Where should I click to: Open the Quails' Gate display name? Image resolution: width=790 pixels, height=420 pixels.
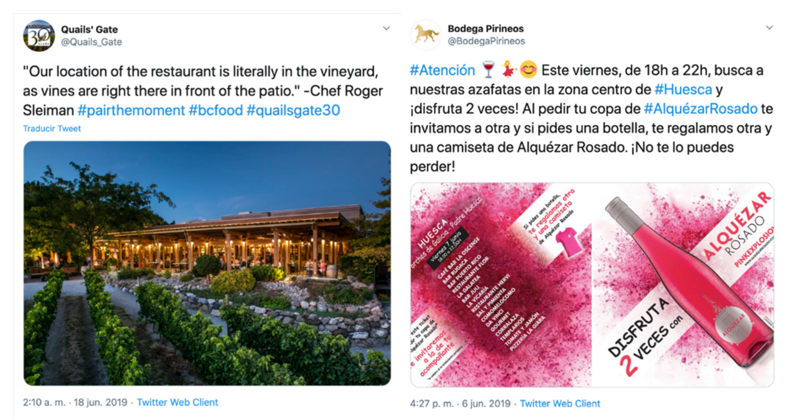click(x=89, y=29)
